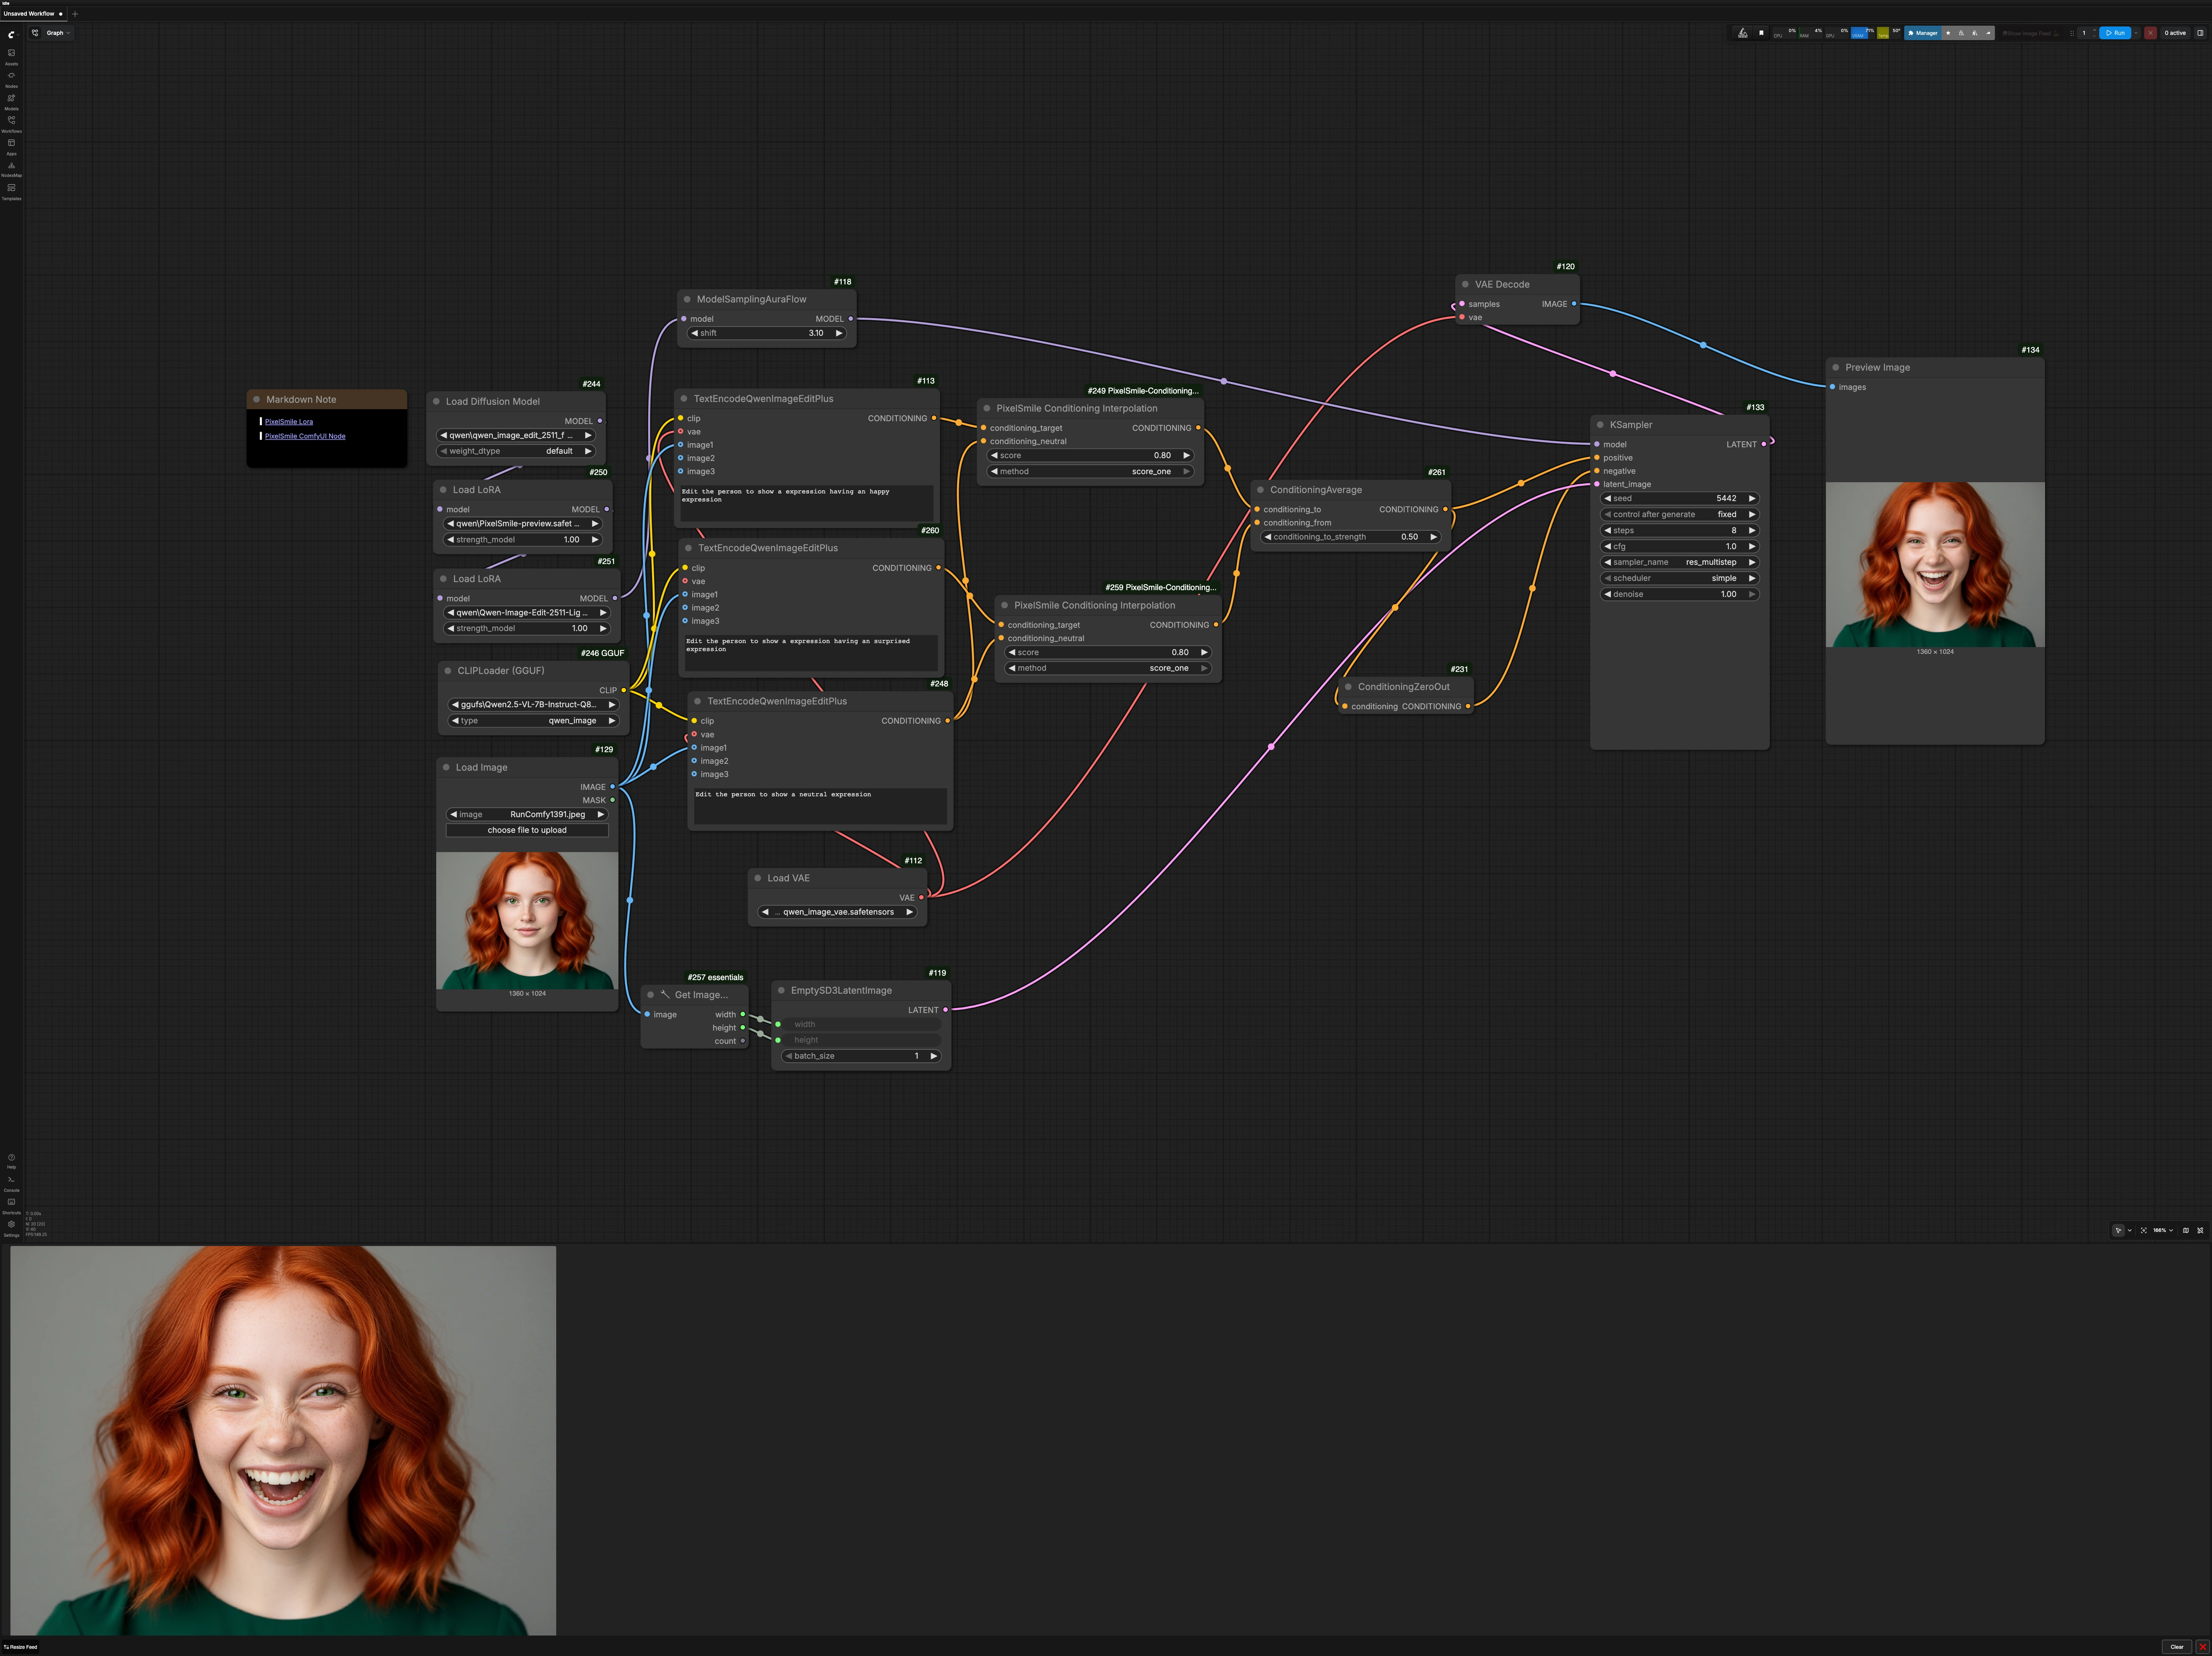Click fit view icon in canvas controls
The image size is (2212, 1656).
tap(2144, 1230)
